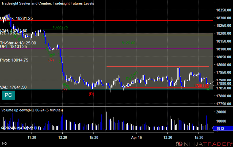Viewport: 233px width, 147px height.
Task: Click the Tri-Star 4: 18125.00 label
Action: (18, 43)
